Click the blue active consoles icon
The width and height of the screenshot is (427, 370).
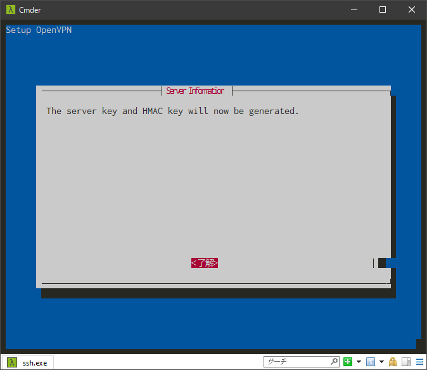click(x=371, y=362)
